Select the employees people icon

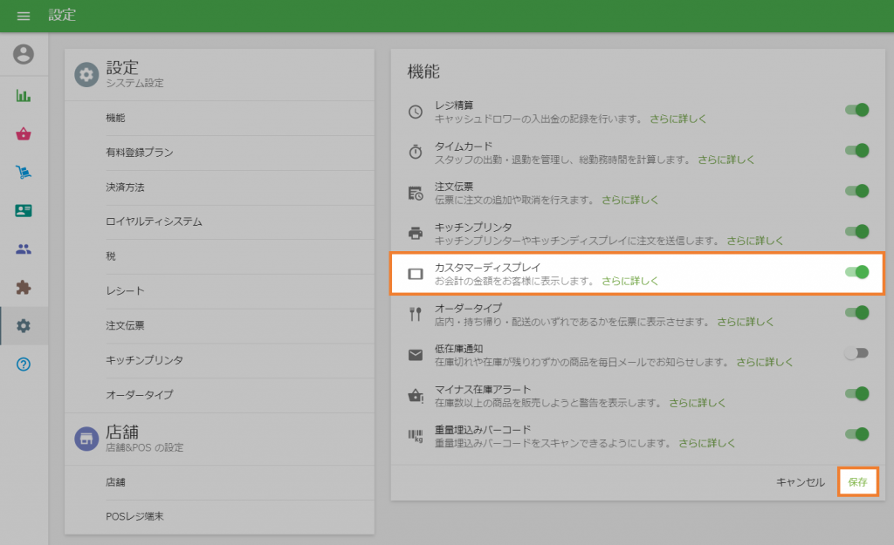tap(24, 249)
